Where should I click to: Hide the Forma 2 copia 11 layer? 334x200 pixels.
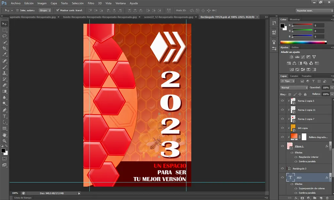click(282, 110)
